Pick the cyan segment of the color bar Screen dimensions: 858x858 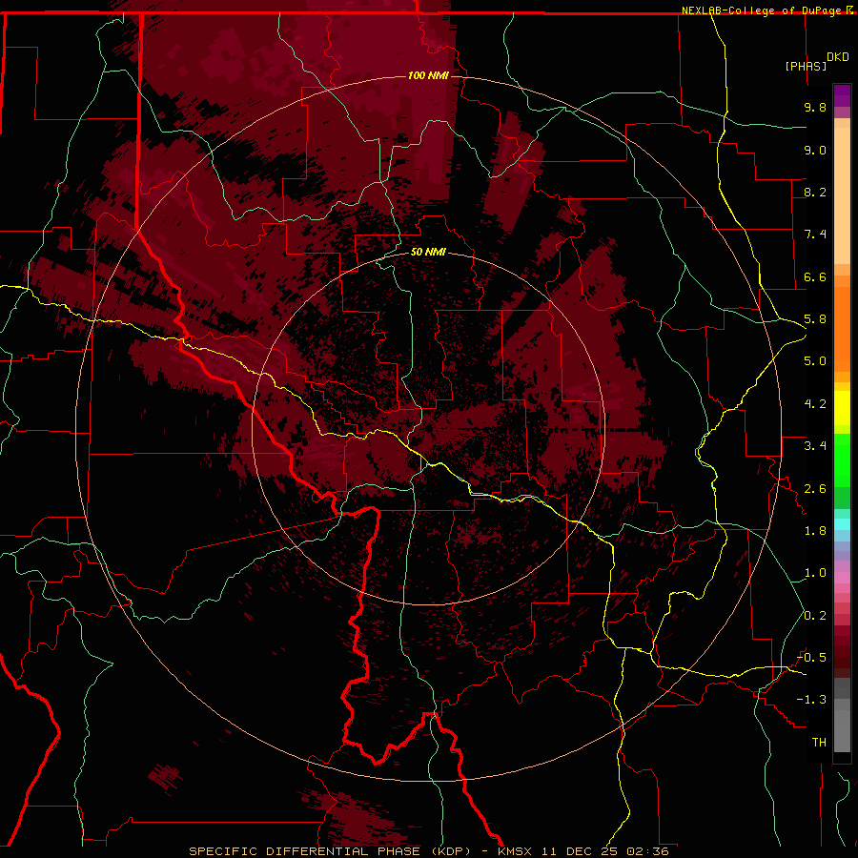pos(842,524)
